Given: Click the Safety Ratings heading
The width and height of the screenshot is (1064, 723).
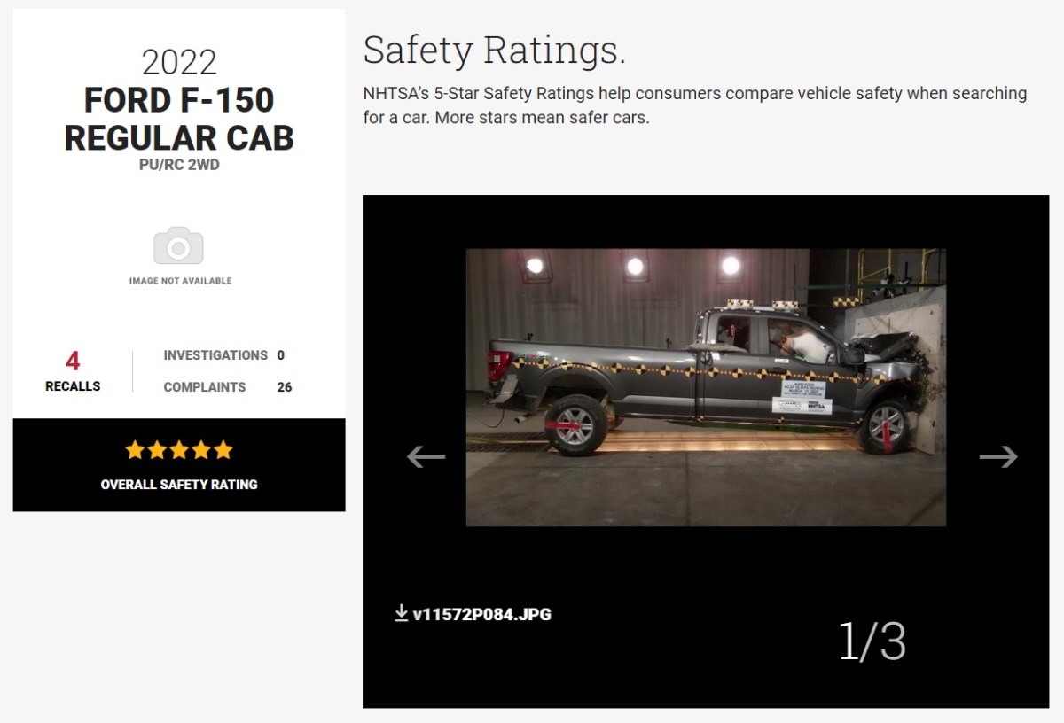Looking at the screenshot, I should [x=494, y=50].
